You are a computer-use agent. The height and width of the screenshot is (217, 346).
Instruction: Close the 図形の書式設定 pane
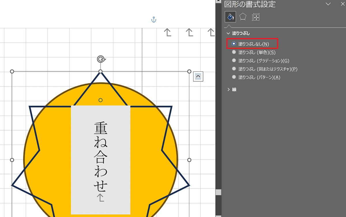pyautogui.click(x=342, y=4)
